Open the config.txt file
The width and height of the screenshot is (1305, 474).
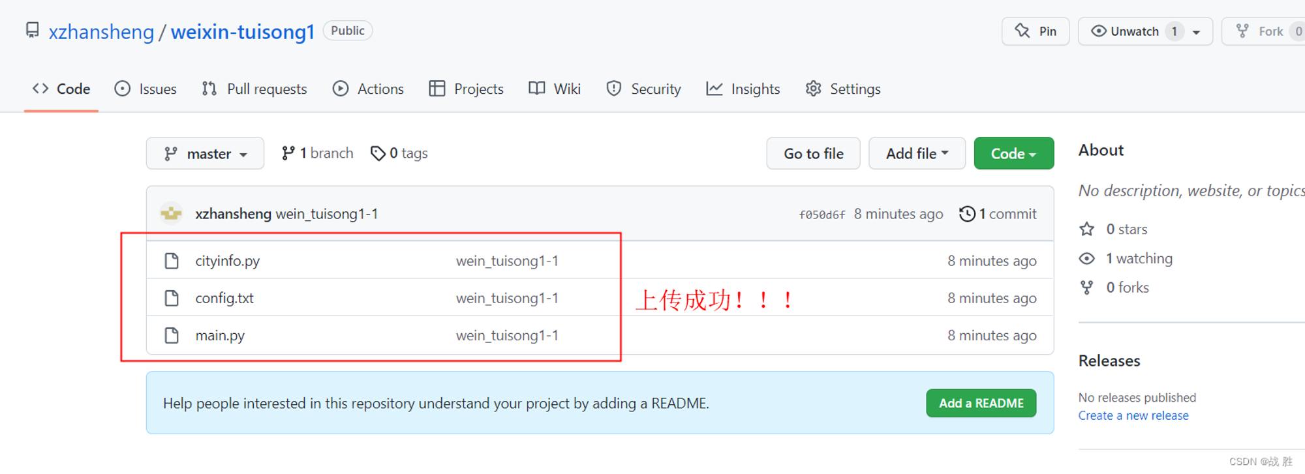(x=224, y=298)
